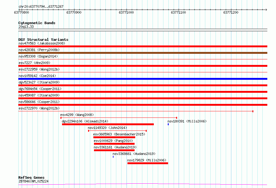This screenshot has width=276, height=188.
Task: Click the 63771000 ruler position
Action: point(126,12)
